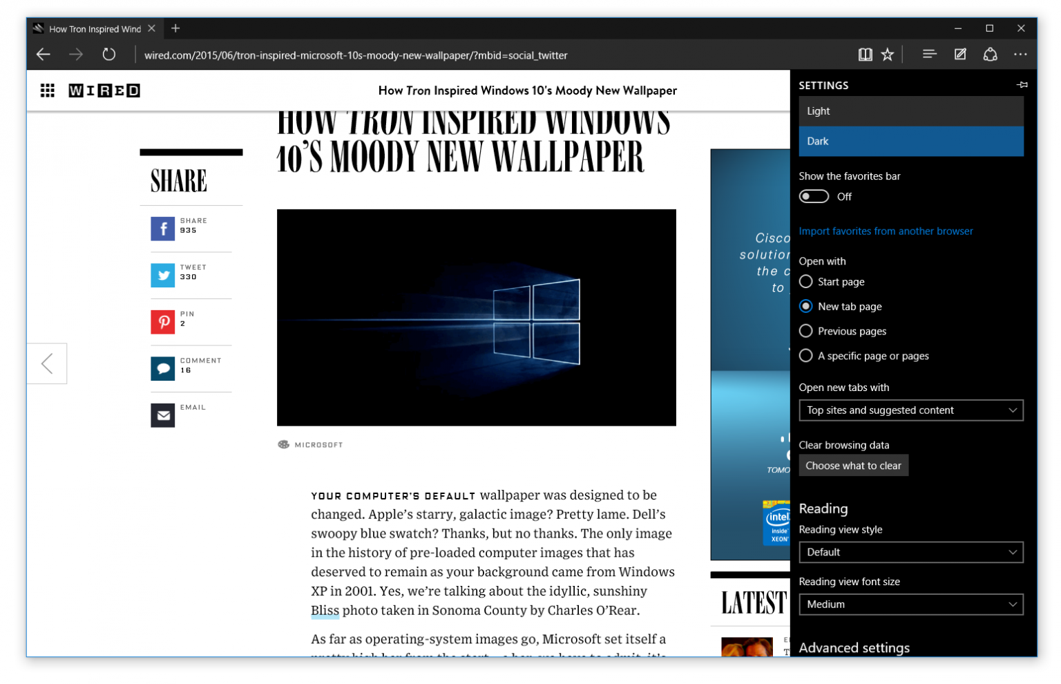1061x684 pixels.
Task: Click Import favorites from another browser
Action: pos(886,231)
